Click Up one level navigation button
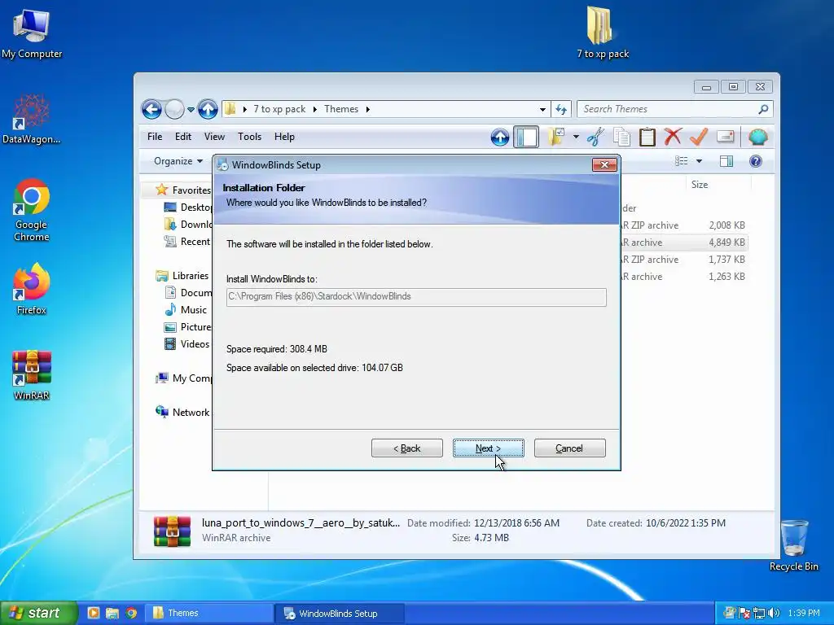Image resolution: width=834 pixels, height=625 pixels. click(208, 110)
